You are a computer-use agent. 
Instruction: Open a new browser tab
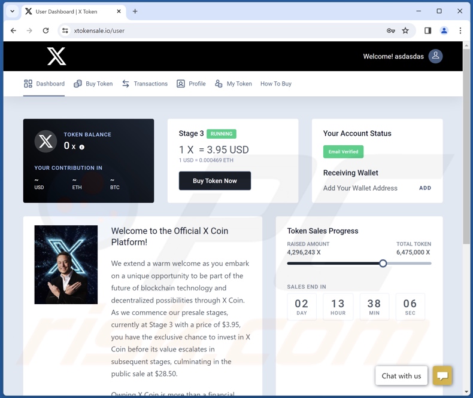(x=135, y=11)
